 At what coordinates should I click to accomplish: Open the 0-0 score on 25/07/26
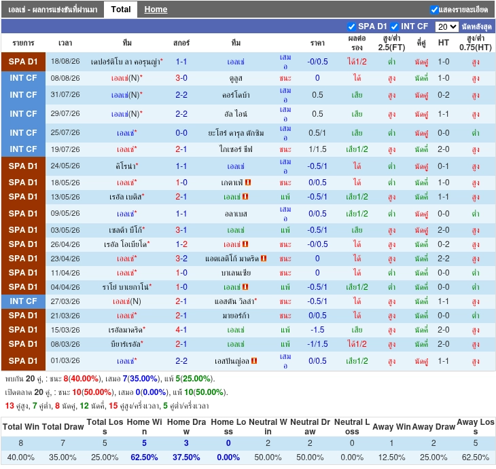[x=181, y=133]
